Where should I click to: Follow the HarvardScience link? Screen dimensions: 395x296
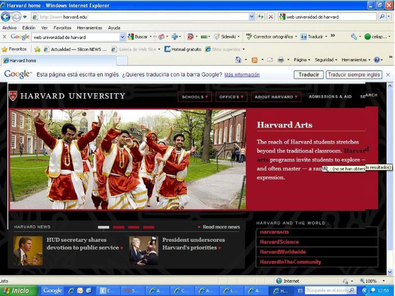pyautogui.click(x=279, y=242)
